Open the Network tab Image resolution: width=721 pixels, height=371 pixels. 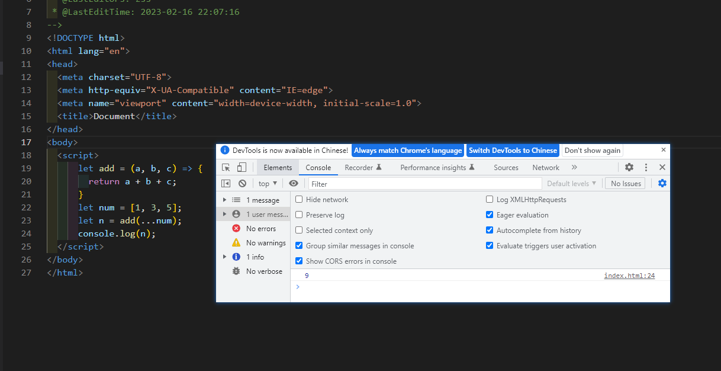coord(545,168)
